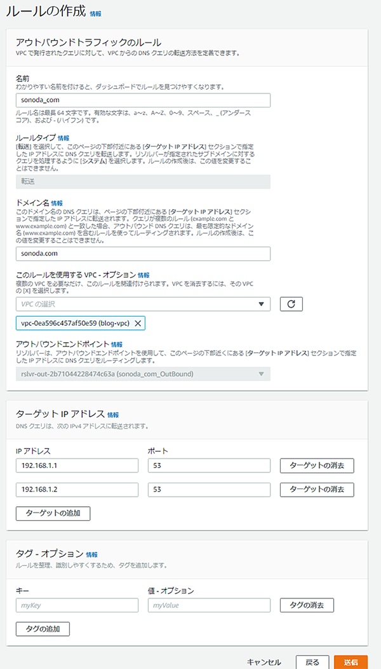The image size is (381, 669).
Task: Focus the tag キー field myKey
Action: pos(77,605)
